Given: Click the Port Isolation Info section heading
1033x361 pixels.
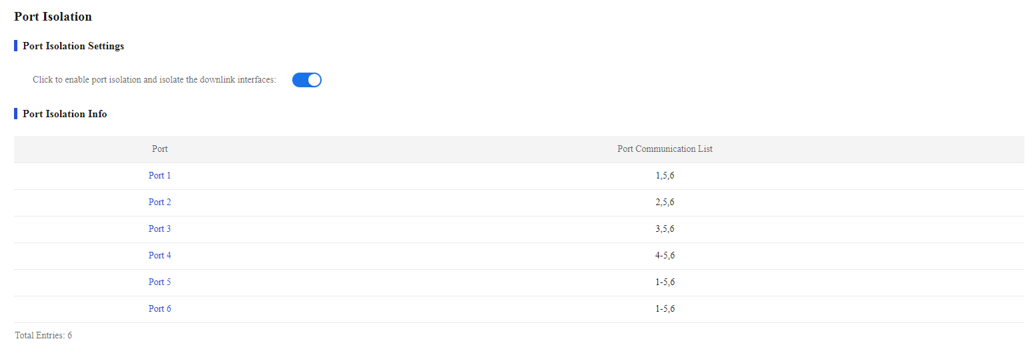Looking at the screenshot, I should click(65, 114).
